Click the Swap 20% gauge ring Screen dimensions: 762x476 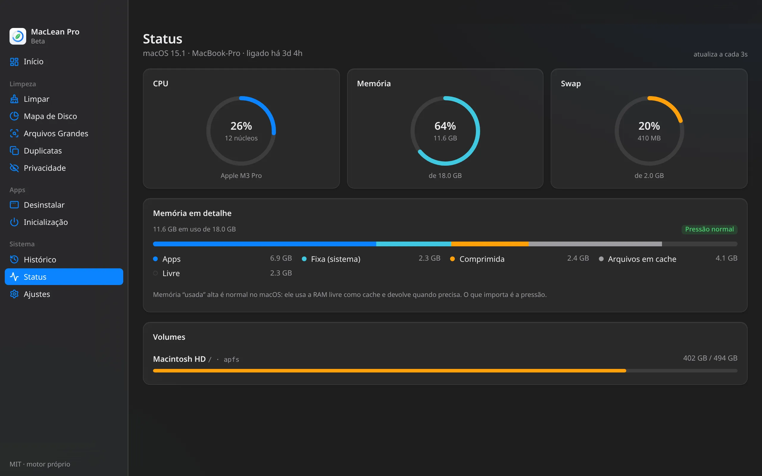(649, 131)
